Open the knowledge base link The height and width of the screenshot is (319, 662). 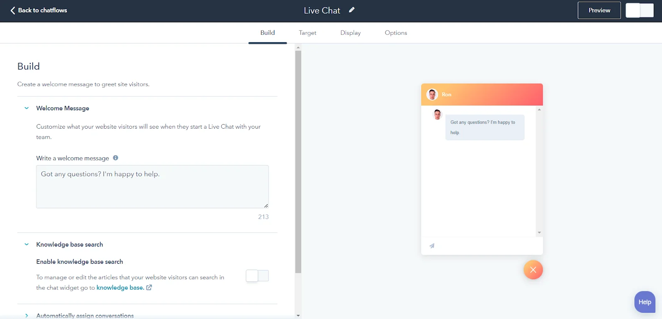[120, 288]
